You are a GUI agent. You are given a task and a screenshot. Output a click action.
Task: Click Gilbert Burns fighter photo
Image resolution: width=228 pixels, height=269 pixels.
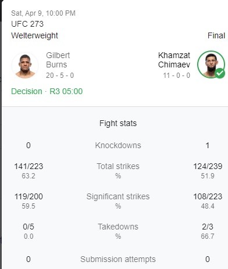(x=25, y=65)
